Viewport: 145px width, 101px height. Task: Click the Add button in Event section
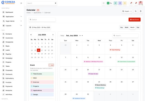coord(51,65)
